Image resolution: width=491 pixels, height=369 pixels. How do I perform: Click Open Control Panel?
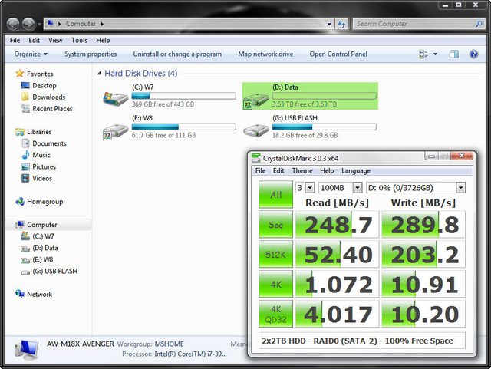[x=338, y=54]
